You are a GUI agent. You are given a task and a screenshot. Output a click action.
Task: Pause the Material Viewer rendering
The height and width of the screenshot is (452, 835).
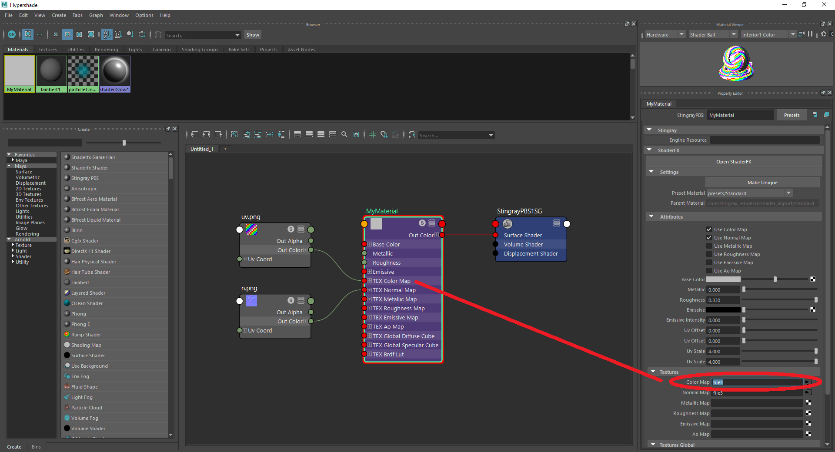tap(810, 34)
